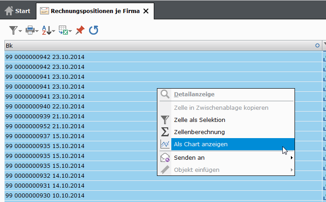The height and width of the screenshot is (202, 326).
Task: Select row 0000000952 dated 21.10.2014
Action: [x=163, y=126]
